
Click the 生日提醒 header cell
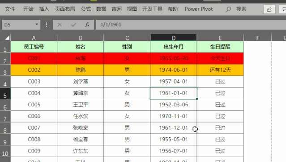pos(220,47)
